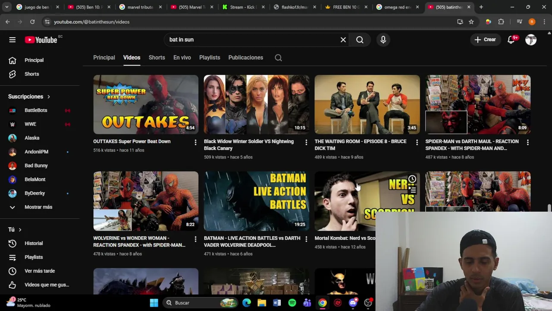Open Chrome tab search dropdown arrow

click(6, 7)
